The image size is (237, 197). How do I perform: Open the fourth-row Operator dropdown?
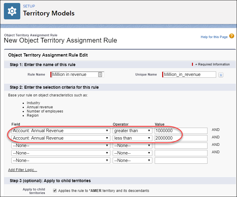click(132, 153)
